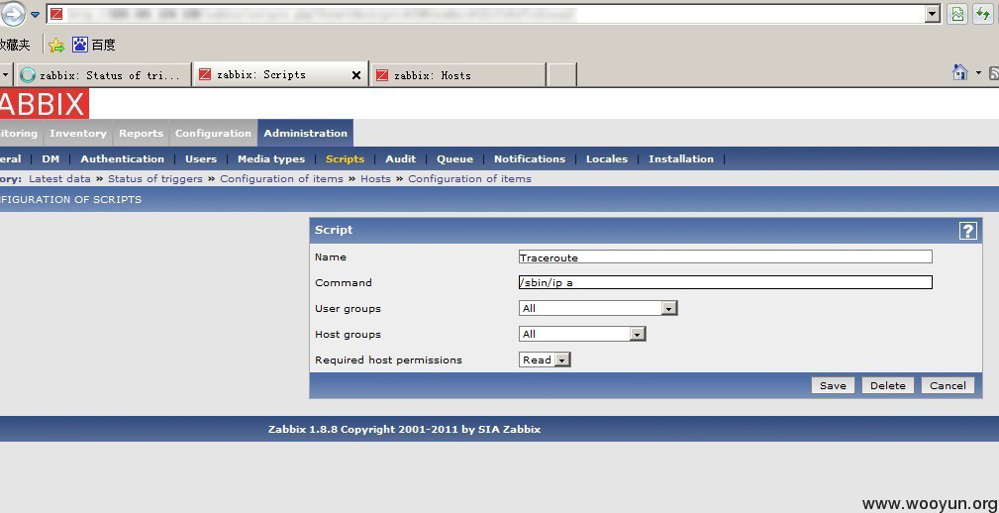Click the add-to-favorites star icon
Viewport: 999px width, 513px height.
click(x=56, y=45)
